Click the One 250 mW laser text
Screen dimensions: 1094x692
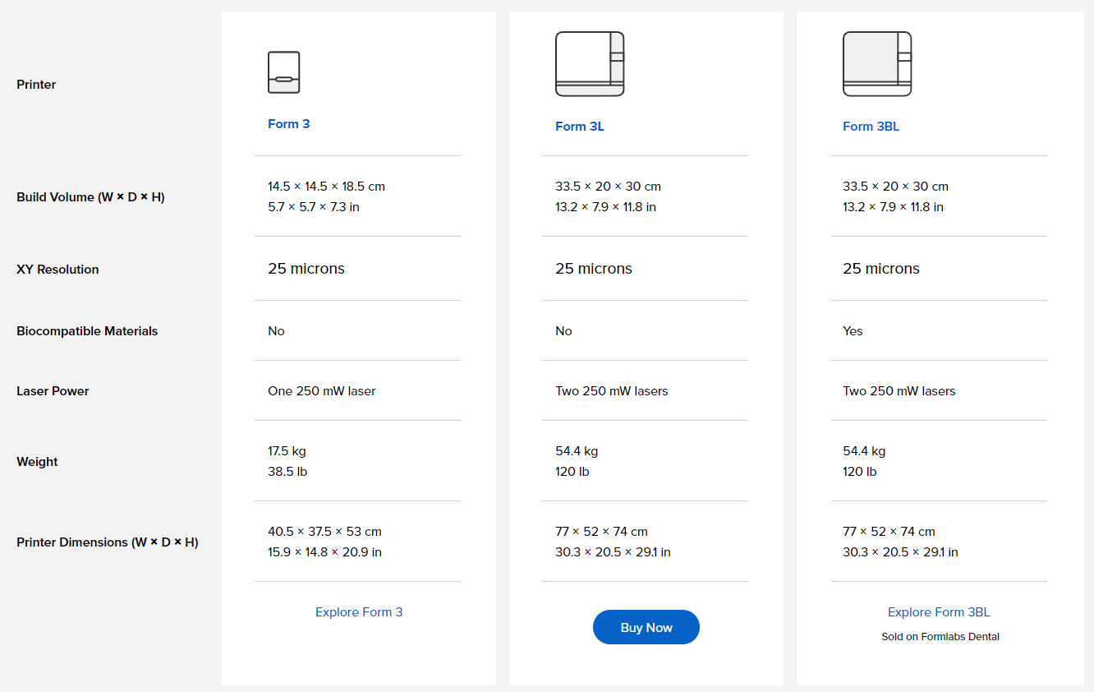pyautogui.click(x=321, y=391)
